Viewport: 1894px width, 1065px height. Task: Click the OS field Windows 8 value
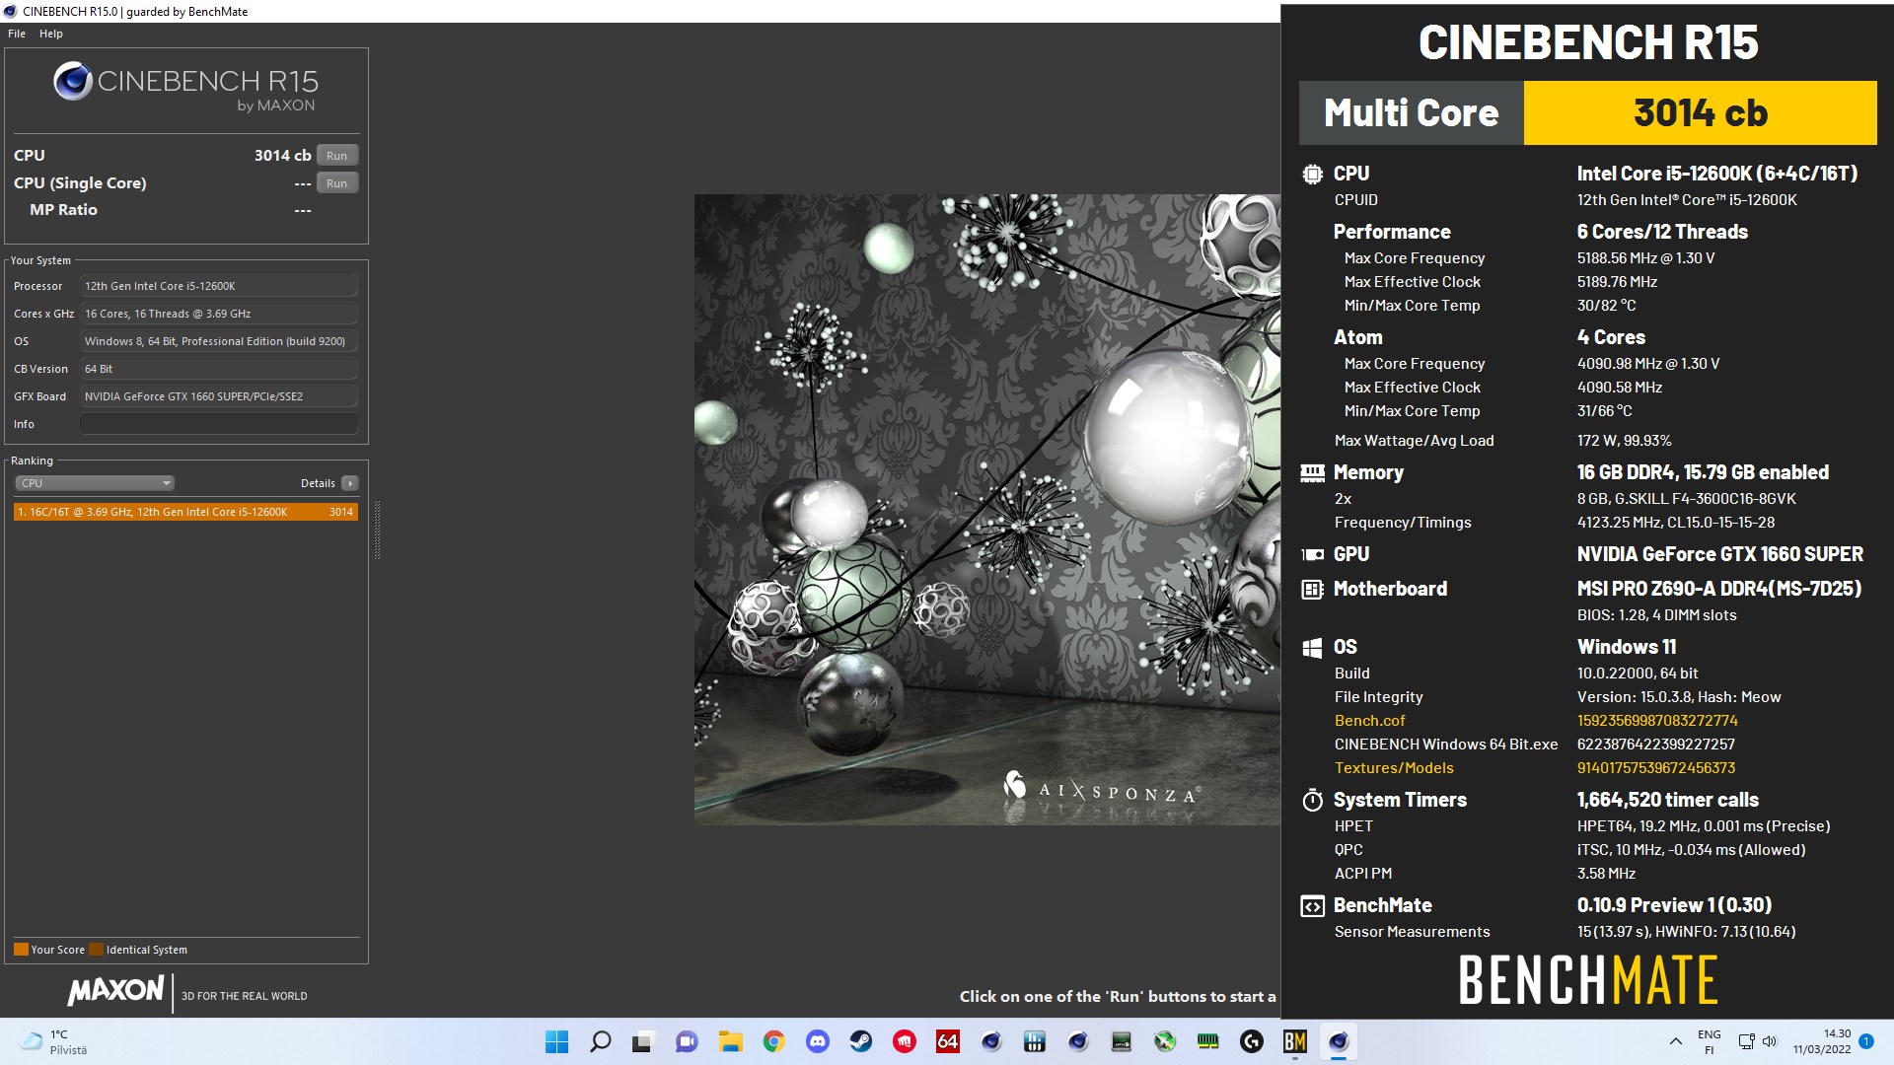tap(219, 341)
